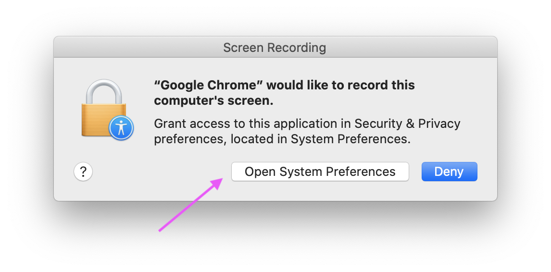Click "preferences, located in" in the description

click(x=221, y=139)
